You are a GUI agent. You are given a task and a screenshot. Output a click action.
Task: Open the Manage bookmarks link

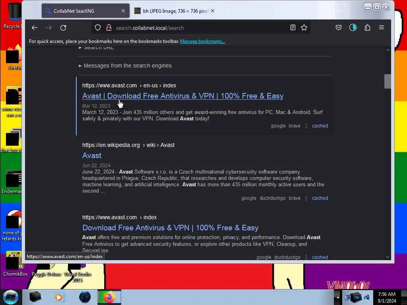[x=202, y=41]
